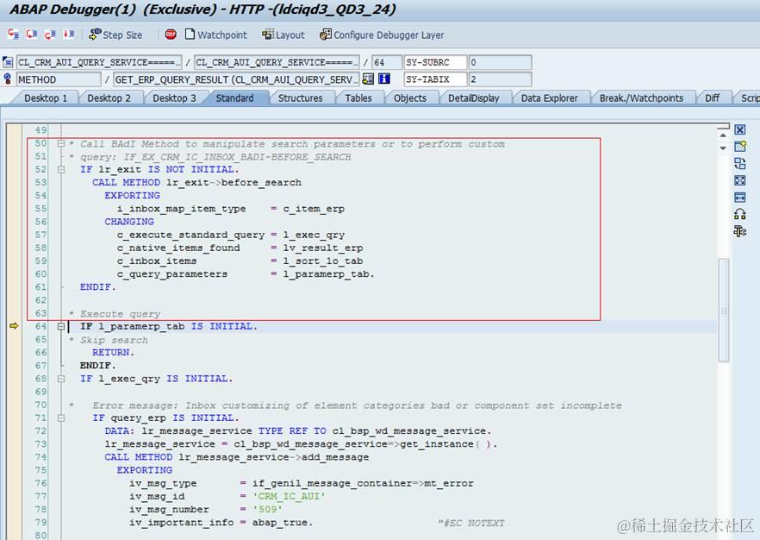Click the red Stop breakpoint icon
This screenshot has width=760, height=540.
(171, 35)
